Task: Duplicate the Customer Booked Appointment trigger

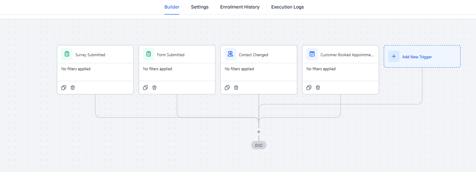Action: click(309, 88)
